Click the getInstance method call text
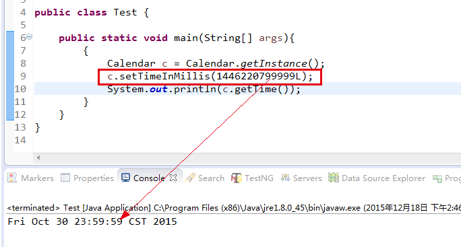This screenshot has width=461, height=247. [x=274, y=63]
